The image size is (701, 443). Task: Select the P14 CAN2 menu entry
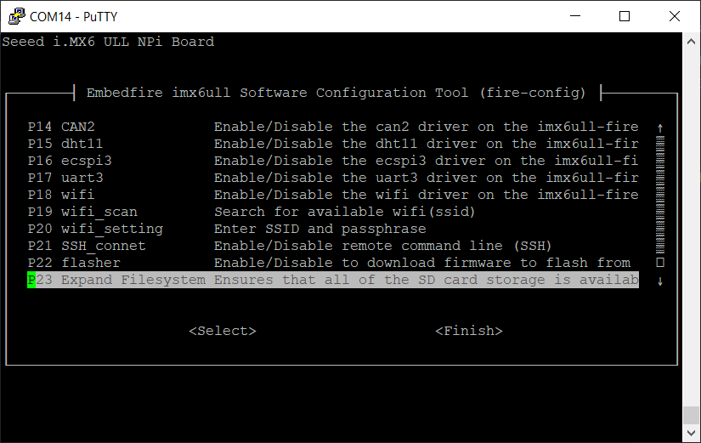(333, 127)
